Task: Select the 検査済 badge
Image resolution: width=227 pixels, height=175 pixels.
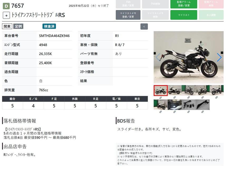Action: 49,26
